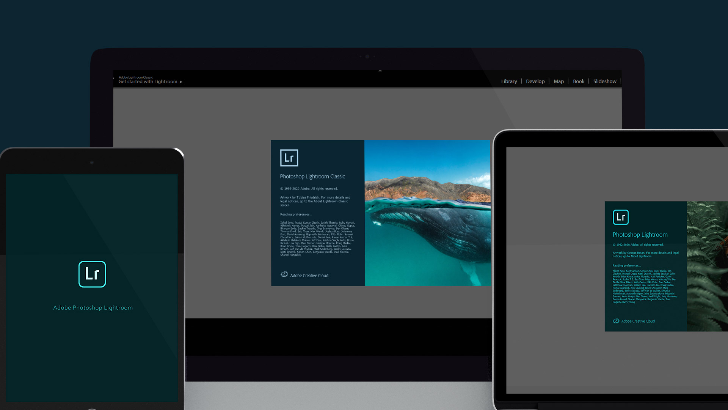
Task: Click the Adobe Lightroom Classic header label
Action: point(136,77)
